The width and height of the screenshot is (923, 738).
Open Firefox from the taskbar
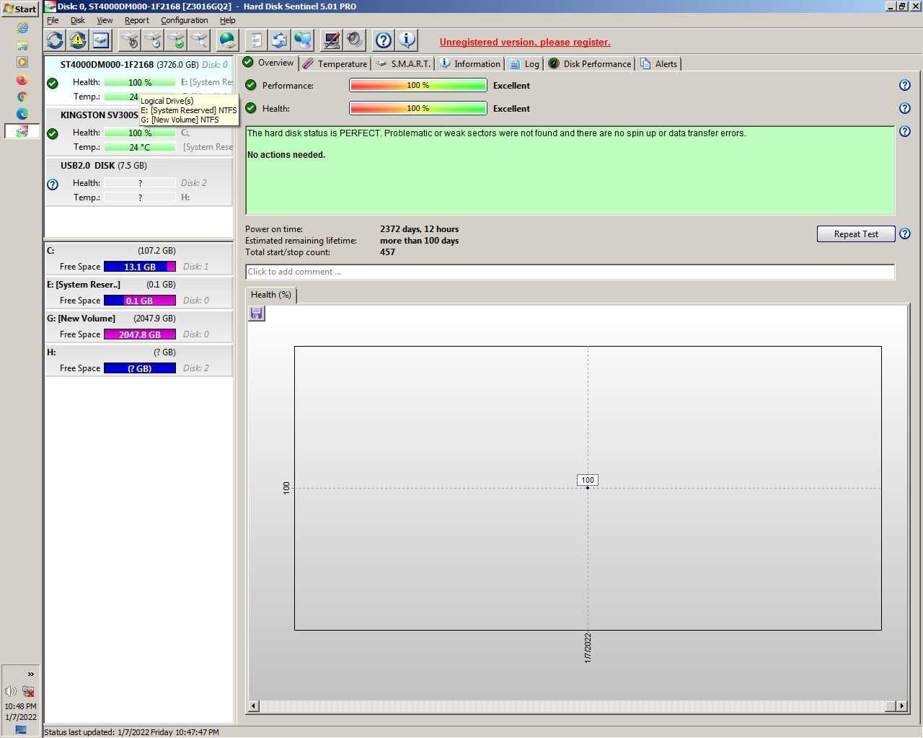[22, 79]
